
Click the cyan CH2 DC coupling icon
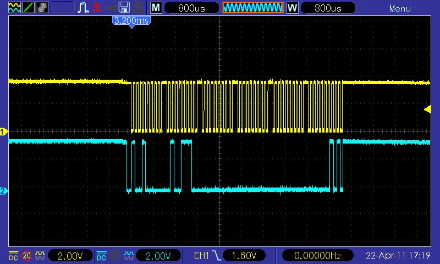101,256
